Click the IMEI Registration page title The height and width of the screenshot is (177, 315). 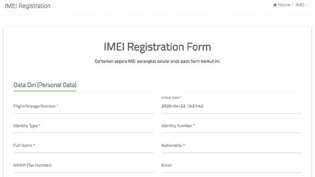(28, 6)
